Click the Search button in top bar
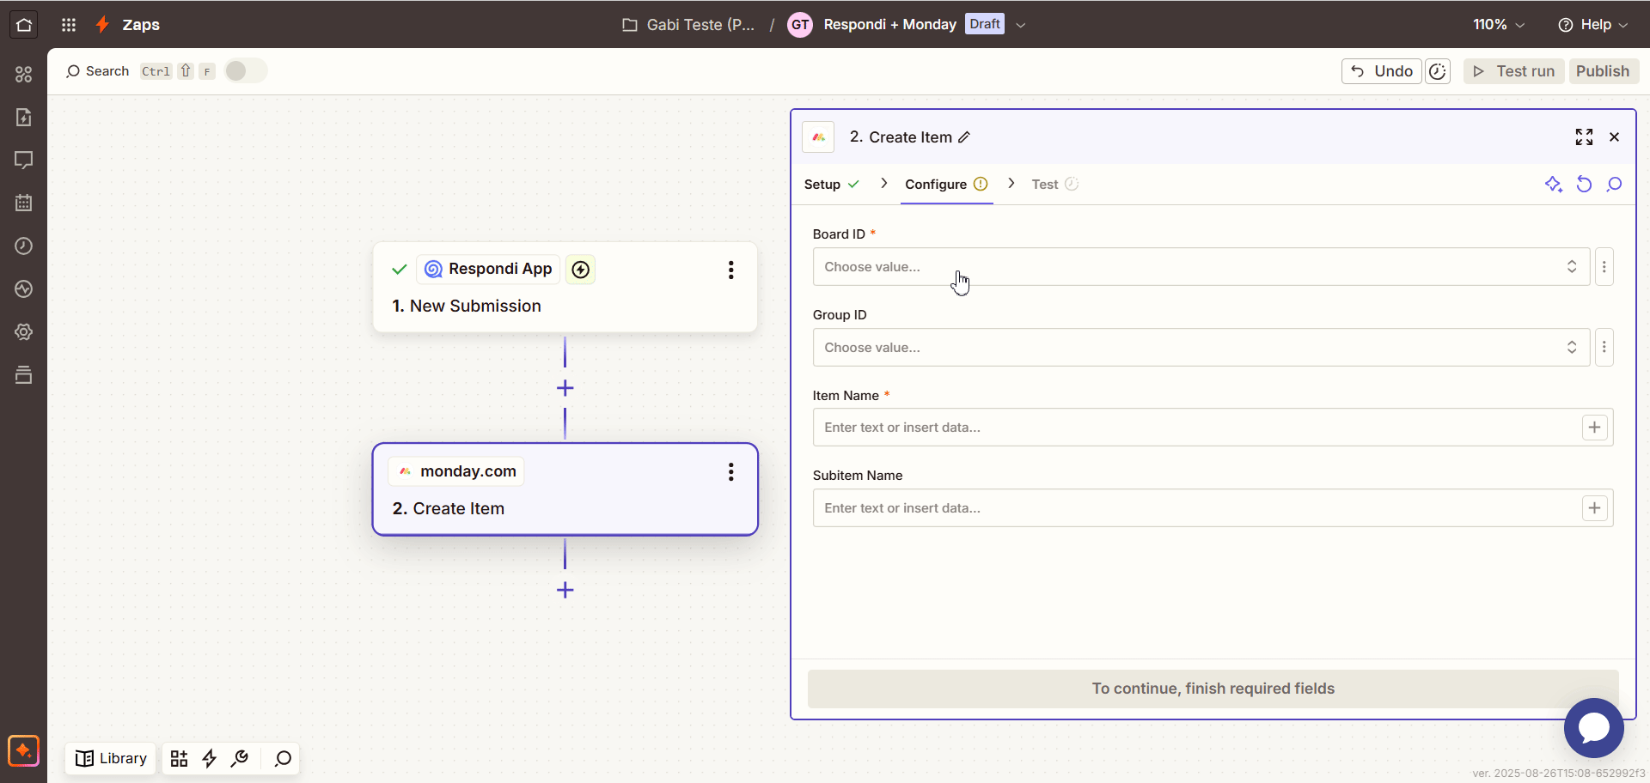 point(97,71)
